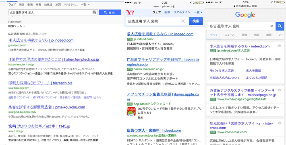This screenshot has width=286, height=145.
Task: Expand the 一覧 dropdown in desktop tabs
Action: [85, 4]
